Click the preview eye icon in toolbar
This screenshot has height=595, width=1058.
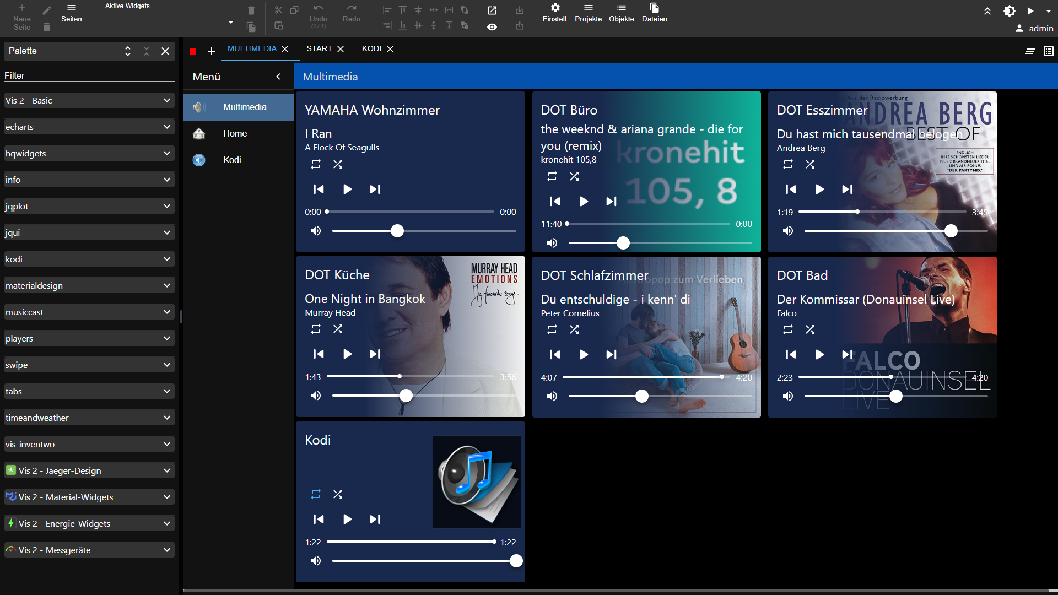(492, 26)
